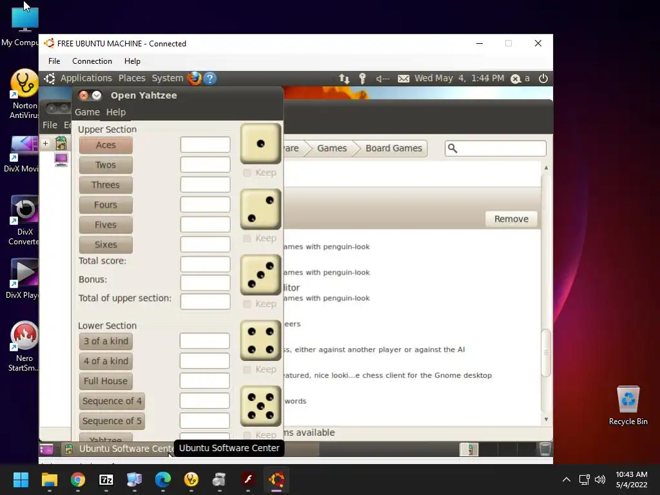The image size is (660, 495).
Task: Toggle Keep checkbox under the four-pip die
Action: (247, 369)
